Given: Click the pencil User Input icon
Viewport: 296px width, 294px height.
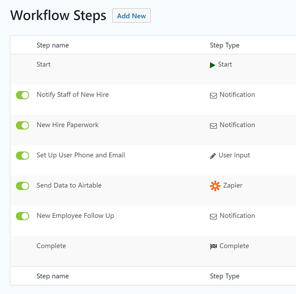Looking at the screenshot, I should 213,156.
